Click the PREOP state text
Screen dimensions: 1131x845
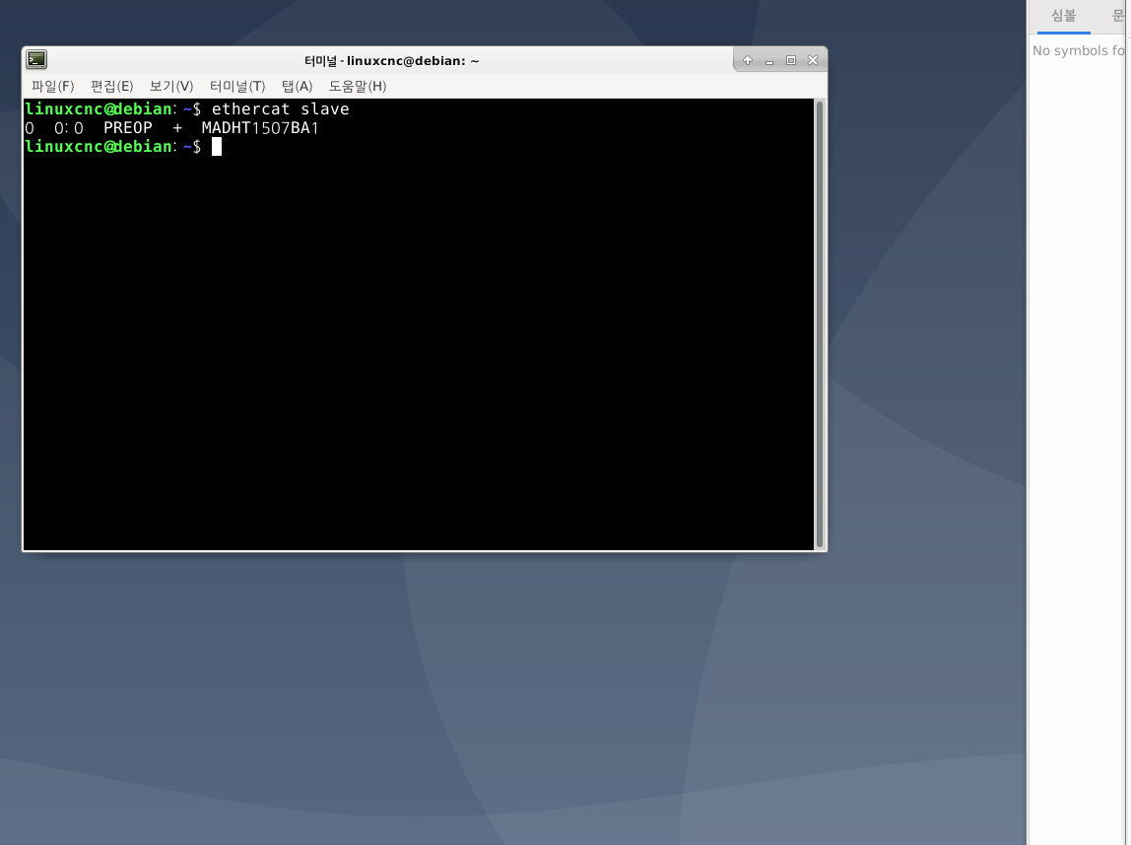tap(128, 128)
